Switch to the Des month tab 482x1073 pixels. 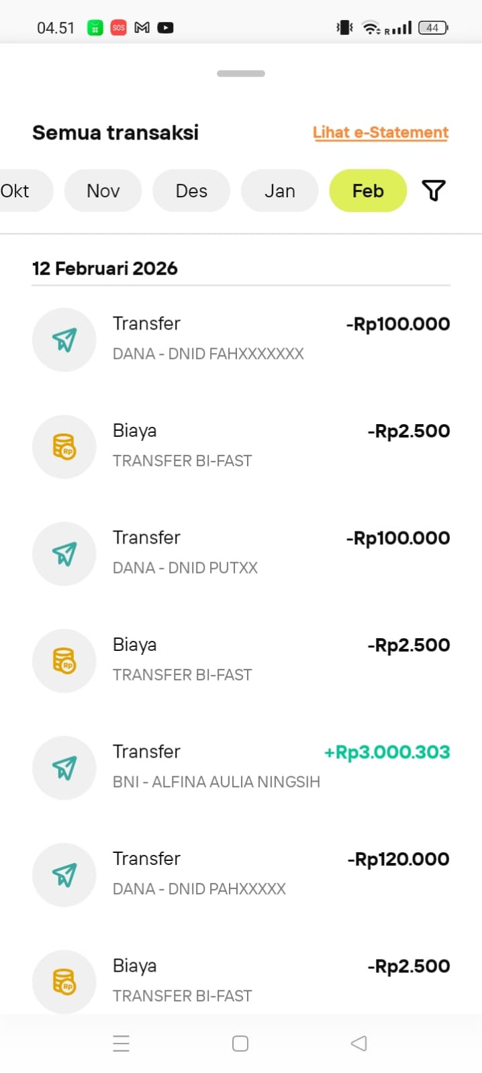point(191,191)
